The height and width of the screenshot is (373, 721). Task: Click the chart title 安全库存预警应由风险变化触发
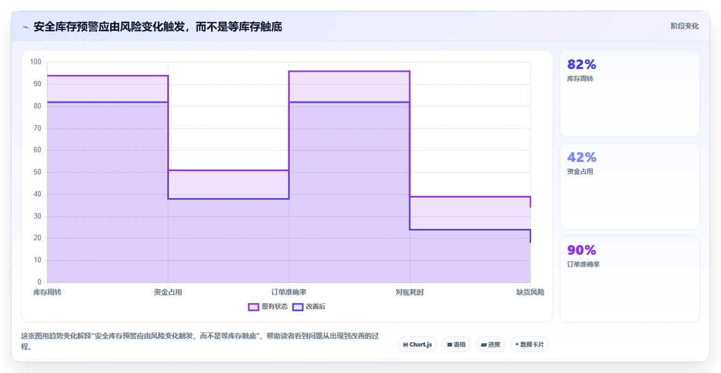pos(158,26)
